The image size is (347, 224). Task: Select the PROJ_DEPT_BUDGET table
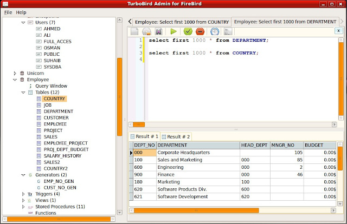pos(66,149)
